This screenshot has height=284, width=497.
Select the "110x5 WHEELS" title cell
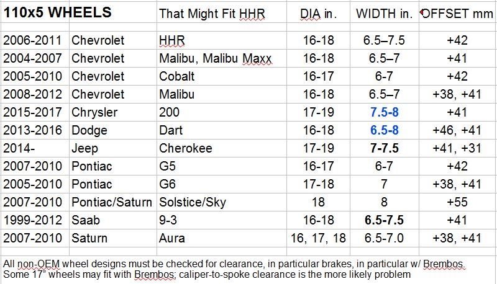coord(58,12)
